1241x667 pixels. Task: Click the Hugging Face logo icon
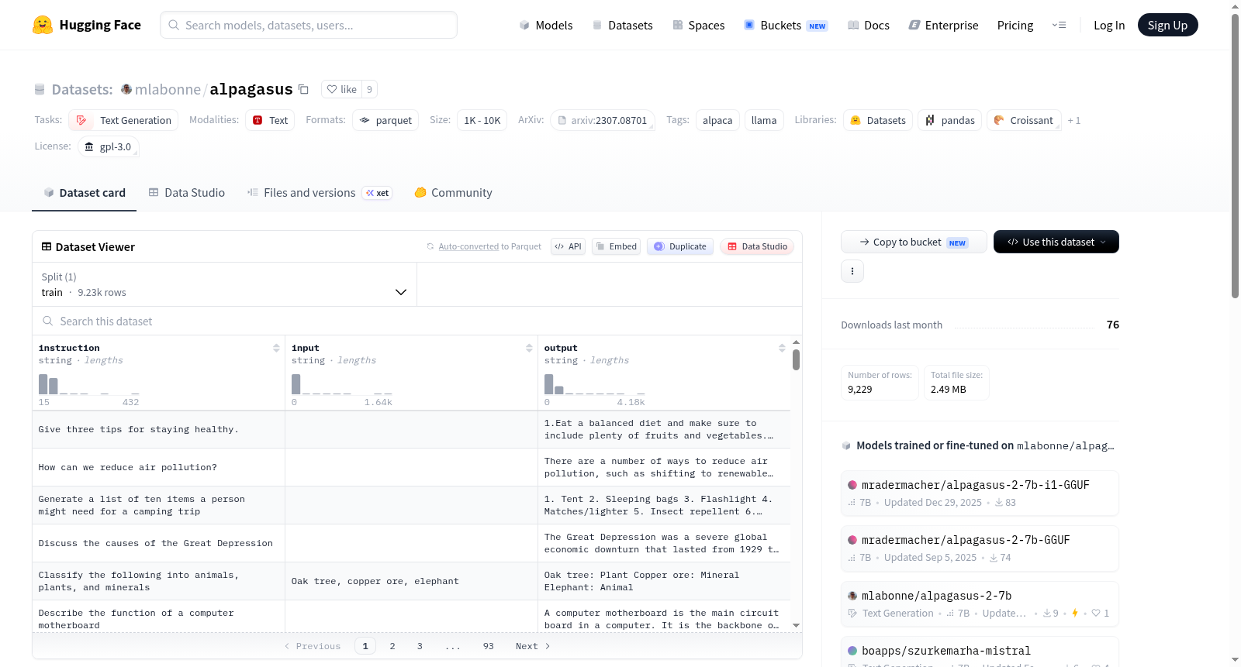[x=43, y=25]
